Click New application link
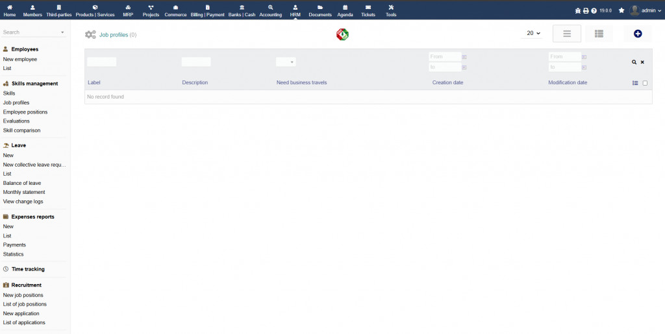The height and width of the screenshot is (334, 665). (x=21, y=313)
